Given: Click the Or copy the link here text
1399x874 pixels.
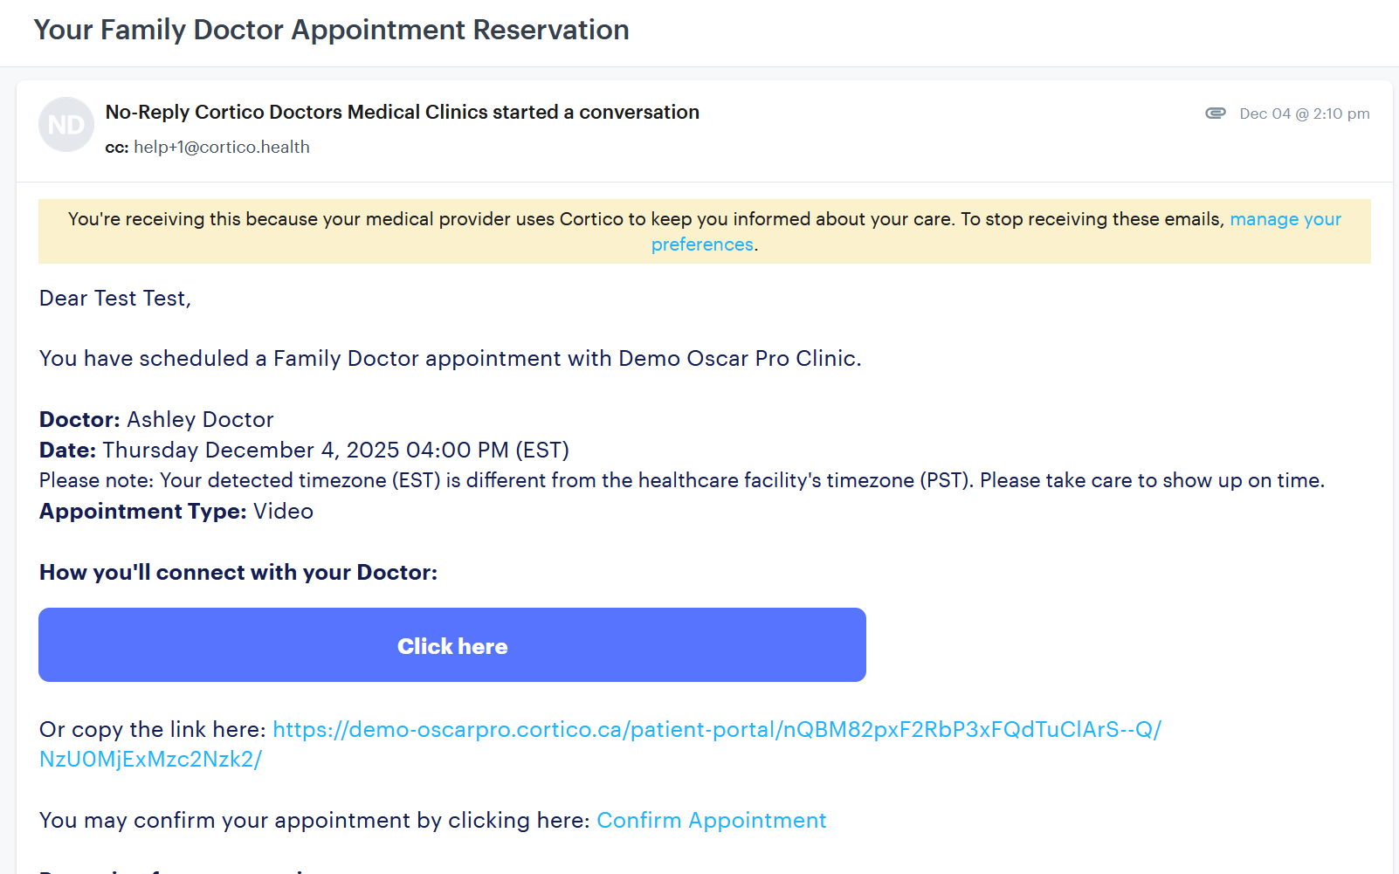Looking at the screenshot, I should tap(153, 730).
